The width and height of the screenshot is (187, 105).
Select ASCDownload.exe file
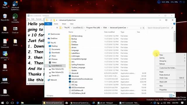[x=78, y=87]
